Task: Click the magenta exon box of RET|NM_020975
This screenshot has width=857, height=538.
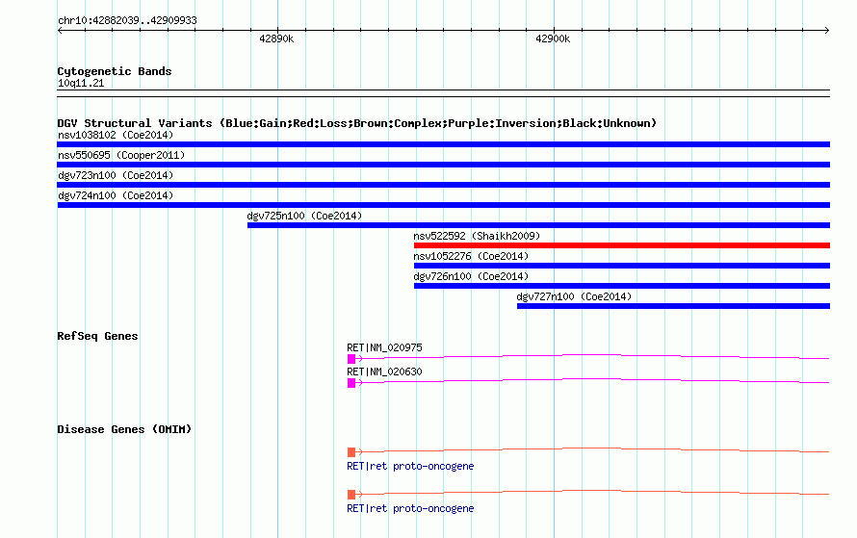Action: (351, 359)
